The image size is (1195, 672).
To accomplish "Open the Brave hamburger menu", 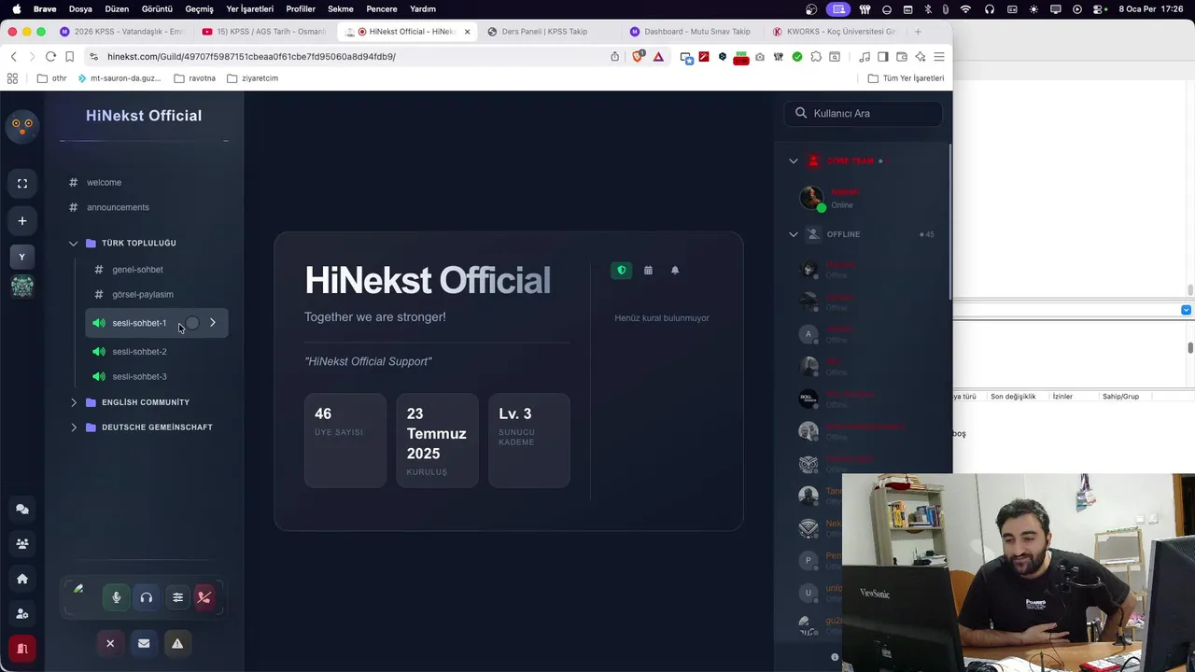I will pyautogui.click(x=939, y=57).
